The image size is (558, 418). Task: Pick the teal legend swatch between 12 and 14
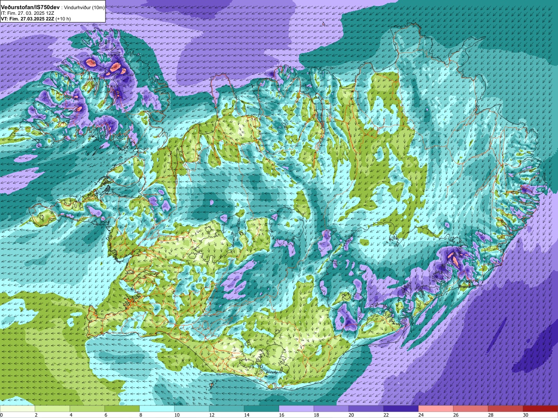pyautogui.click(x=227, y=409)
